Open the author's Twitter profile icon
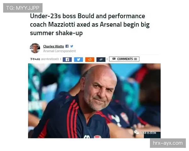This screenshot has width=189, height=151. tap(72, 46)
